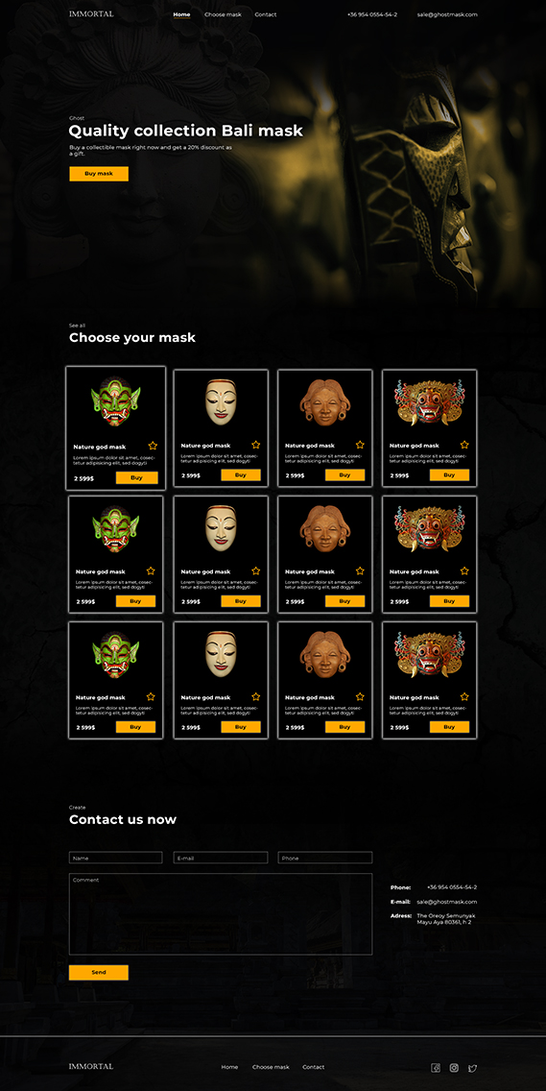Select Choose mask in the top navigation
This screenshot has height=1091, width=546.
click(x=224, y=14)
